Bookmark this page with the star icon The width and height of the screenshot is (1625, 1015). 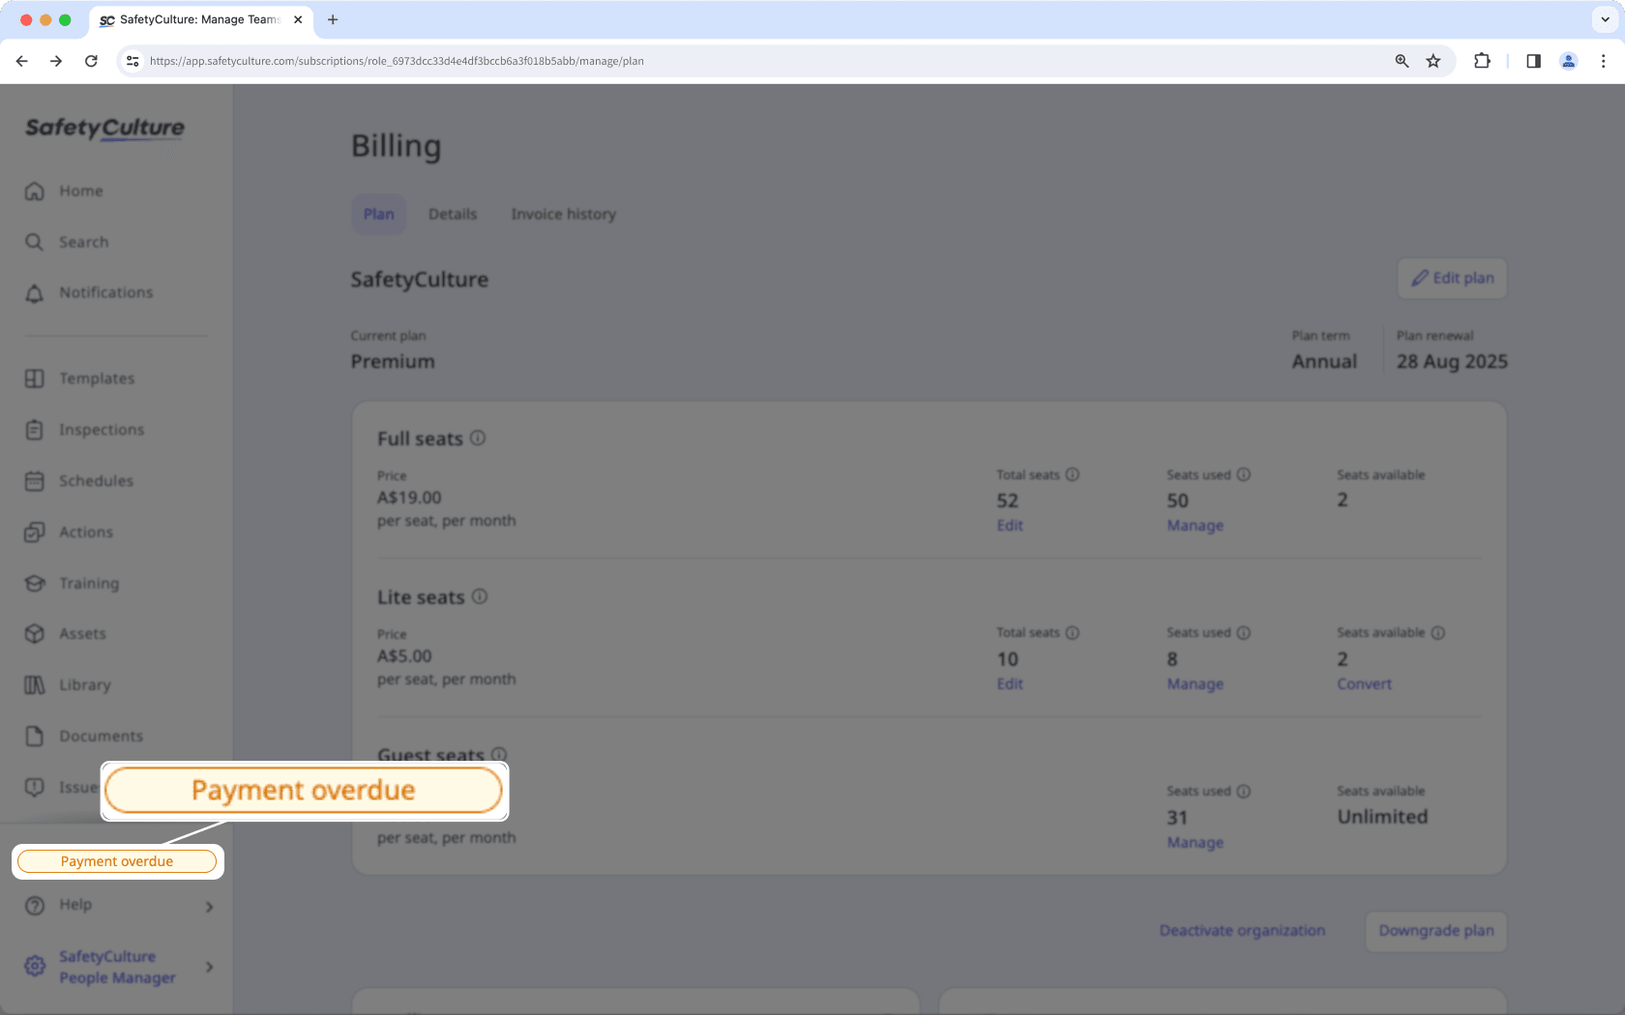point(1433,60)
